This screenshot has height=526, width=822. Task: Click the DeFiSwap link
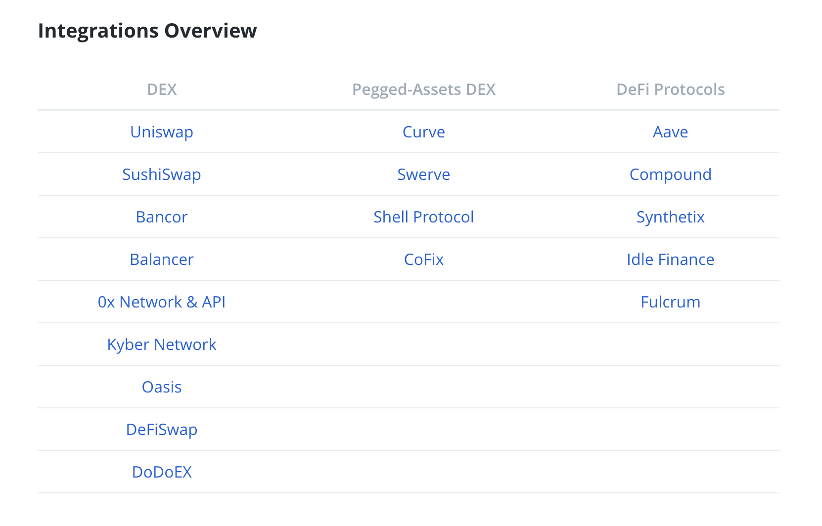click(x=162, y=430)
